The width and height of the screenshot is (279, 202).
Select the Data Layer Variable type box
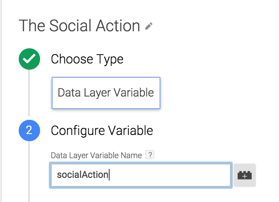[x=106, y=93]
